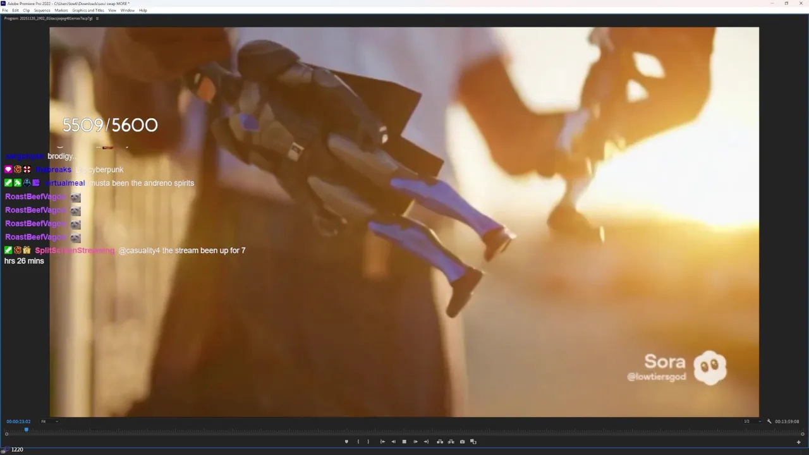The image size is (809, 455).
Task: Click the blue playhead on the time ruler
Action: [x=26, y=430]
